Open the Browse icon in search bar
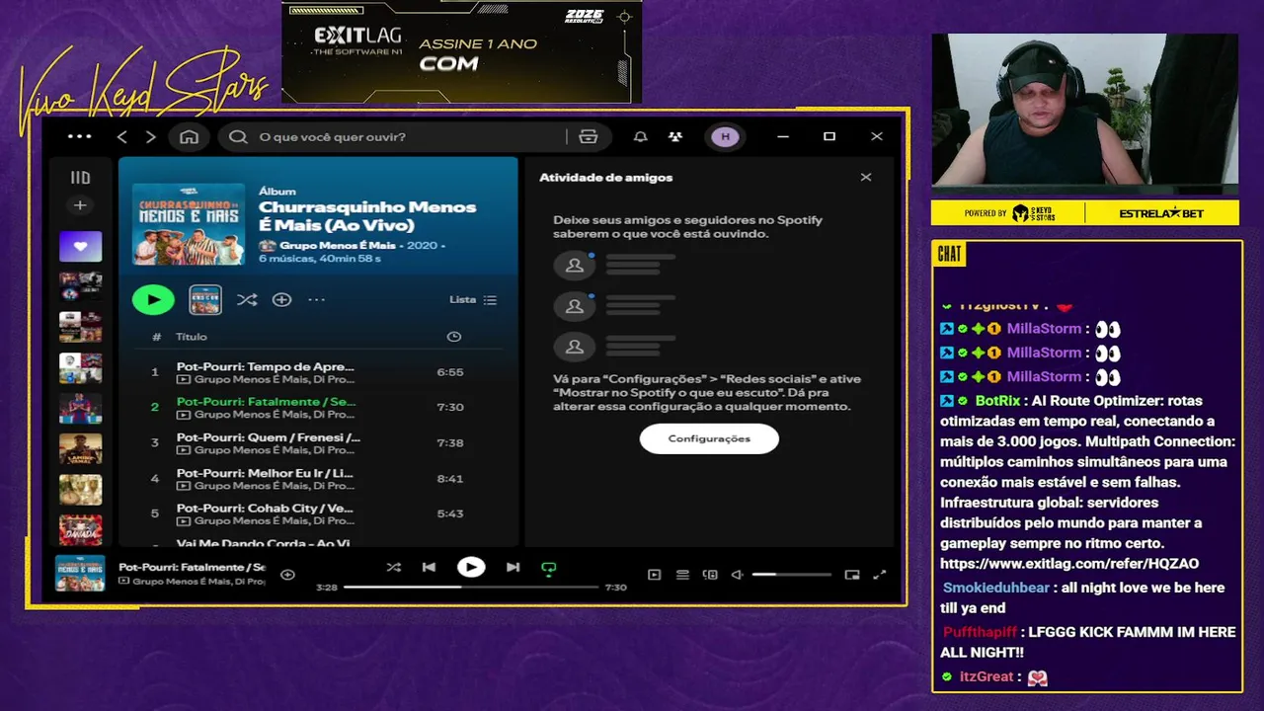This screenshot has width=1264, height=711. pyautogui.click(x=589, y=137)
